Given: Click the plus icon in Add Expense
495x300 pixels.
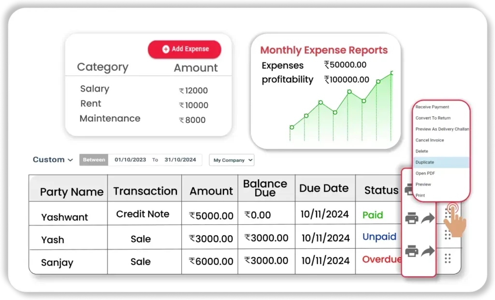Looking at the screenshot, I should pos(166,49).
